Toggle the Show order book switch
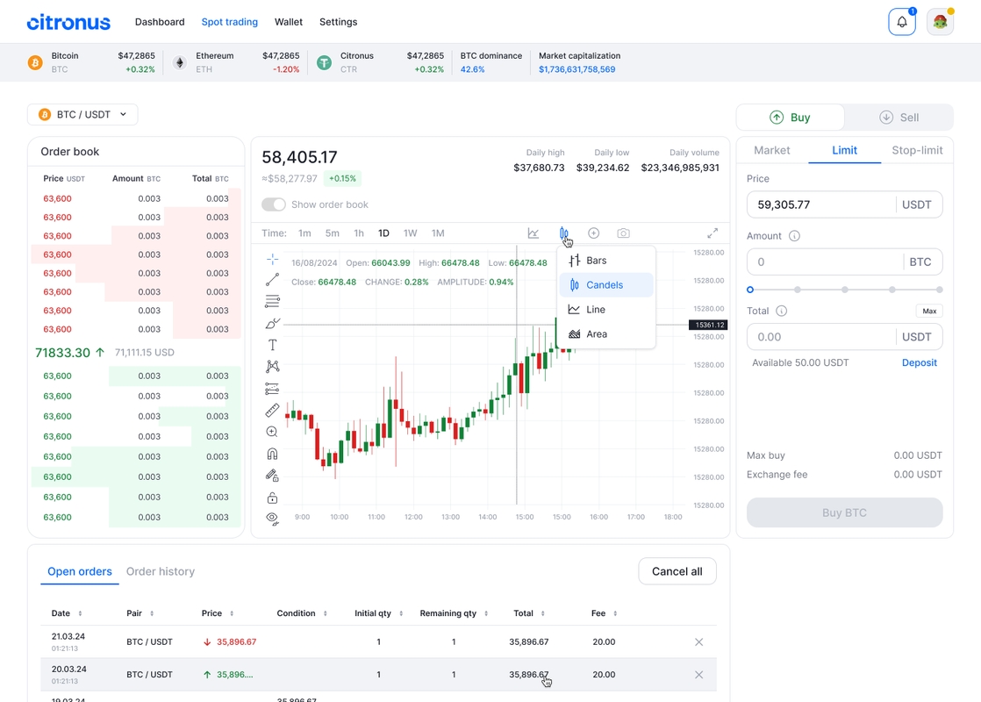Screen dimensions: 981x702 point(274,204)
